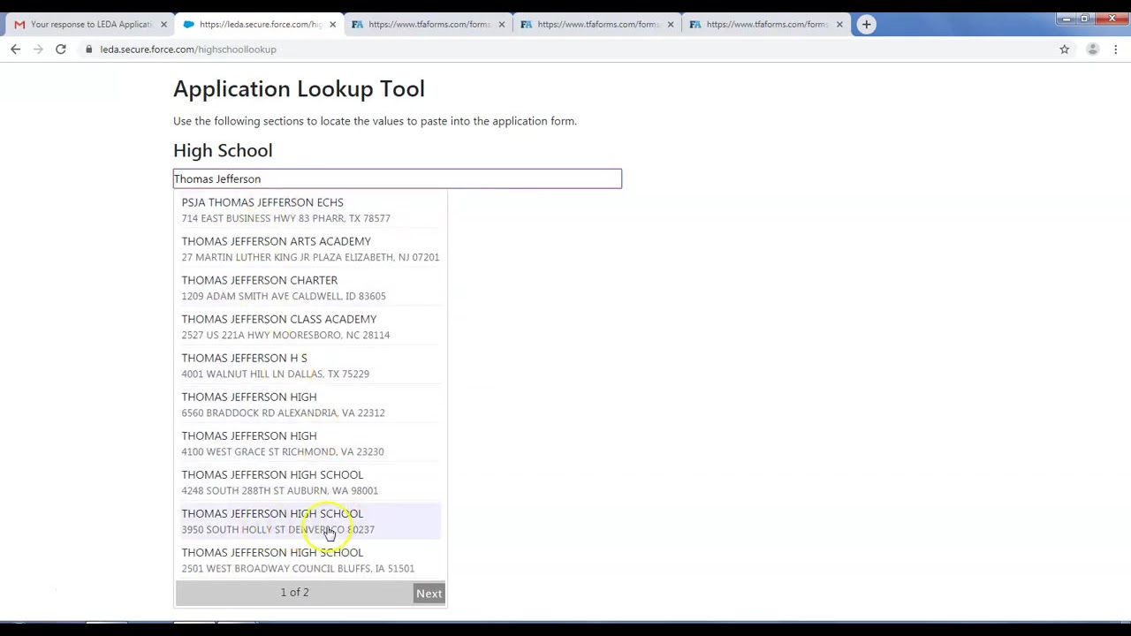Open a new browser tab
Viewport: 1131px width, 636px height.
tap(867, 24)
